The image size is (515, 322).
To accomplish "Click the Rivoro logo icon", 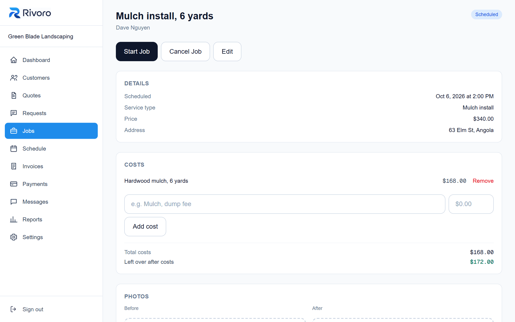I will pos(14,13).
